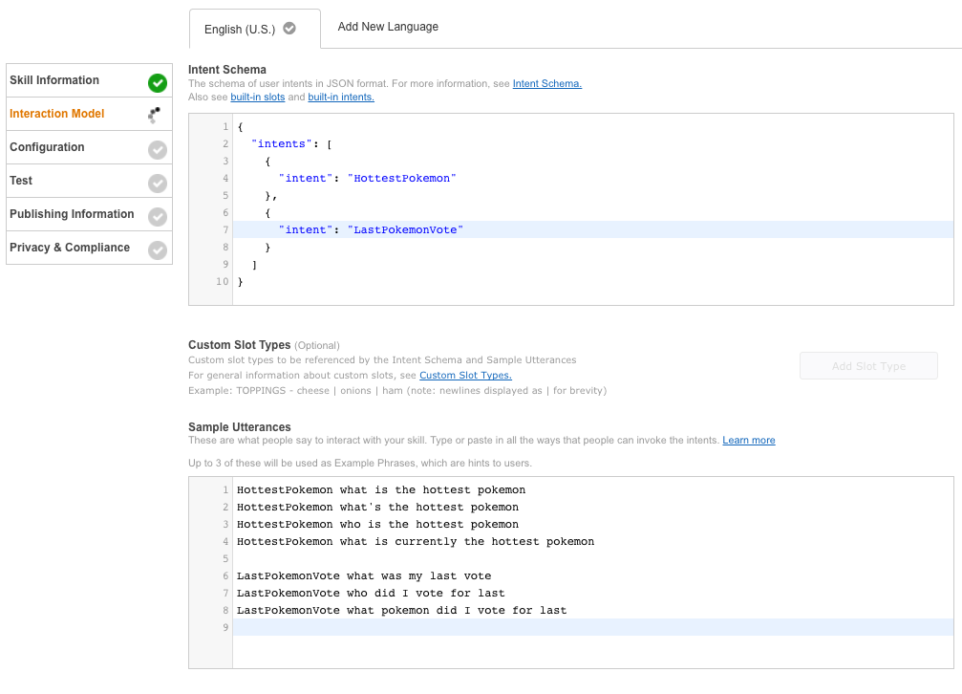The height and width of the screenshot is (694, 962).
Task: Open the English (U.S.) language tab
Action: tap(255, 29)
